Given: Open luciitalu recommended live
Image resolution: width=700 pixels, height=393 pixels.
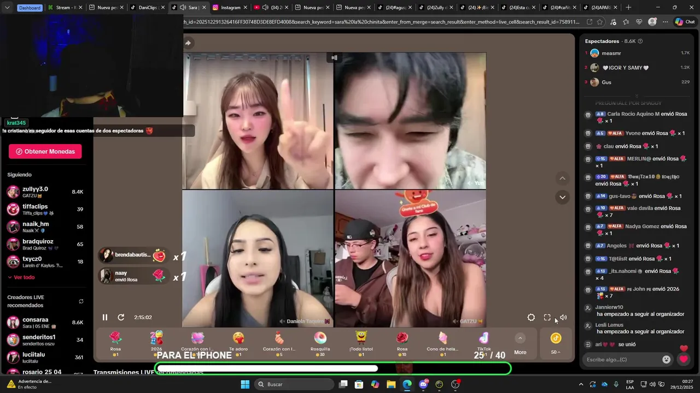Looking at the screenshot, I should [45, 358].
